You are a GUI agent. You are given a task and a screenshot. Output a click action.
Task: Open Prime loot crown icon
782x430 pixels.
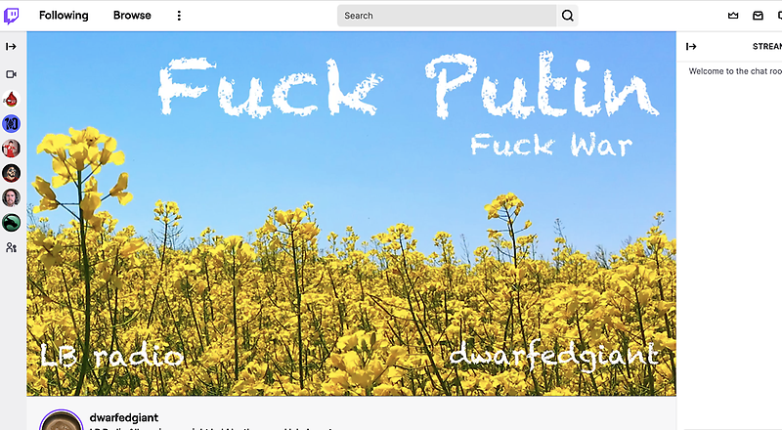point(734,16)
